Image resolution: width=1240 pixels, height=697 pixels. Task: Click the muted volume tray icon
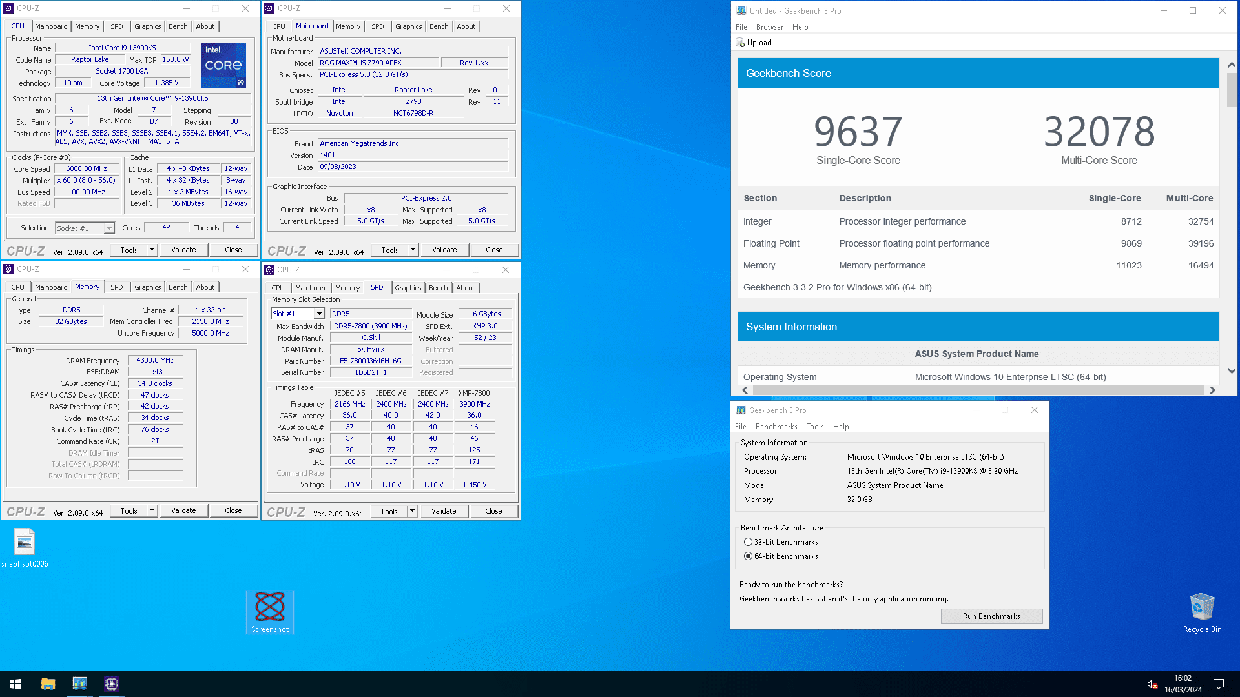(1152, 684)
